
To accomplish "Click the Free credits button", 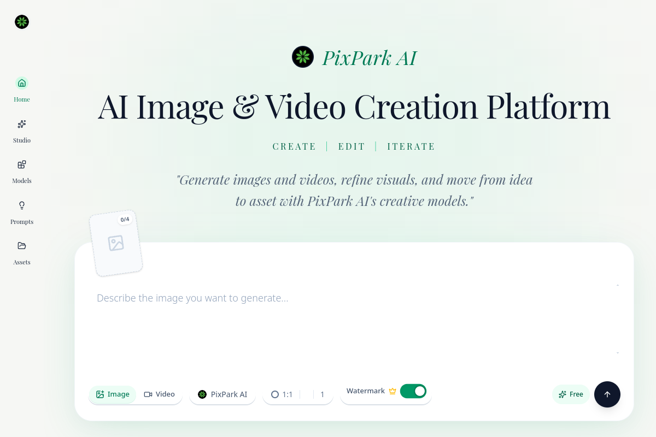I will pos(571,394).
